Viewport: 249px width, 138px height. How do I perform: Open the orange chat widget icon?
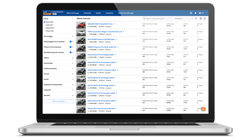pos(204,109)
